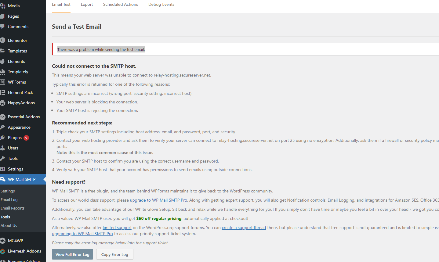This screenshot has height=262, width=439.
Task: Open the Debug Events tab
Action: pyautogui.click(x=161, y=5)
